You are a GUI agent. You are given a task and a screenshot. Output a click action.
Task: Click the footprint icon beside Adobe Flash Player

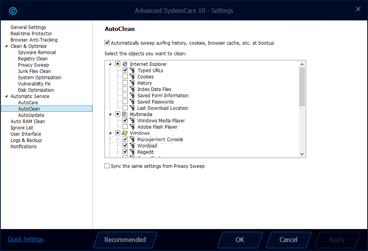133,127
